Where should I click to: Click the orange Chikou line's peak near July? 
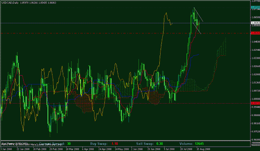(x=166, y=13)
